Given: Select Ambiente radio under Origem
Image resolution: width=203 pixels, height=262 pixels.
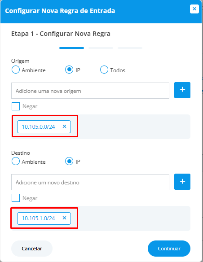Looking at the screenshot, I should click(x=16, y=70).
